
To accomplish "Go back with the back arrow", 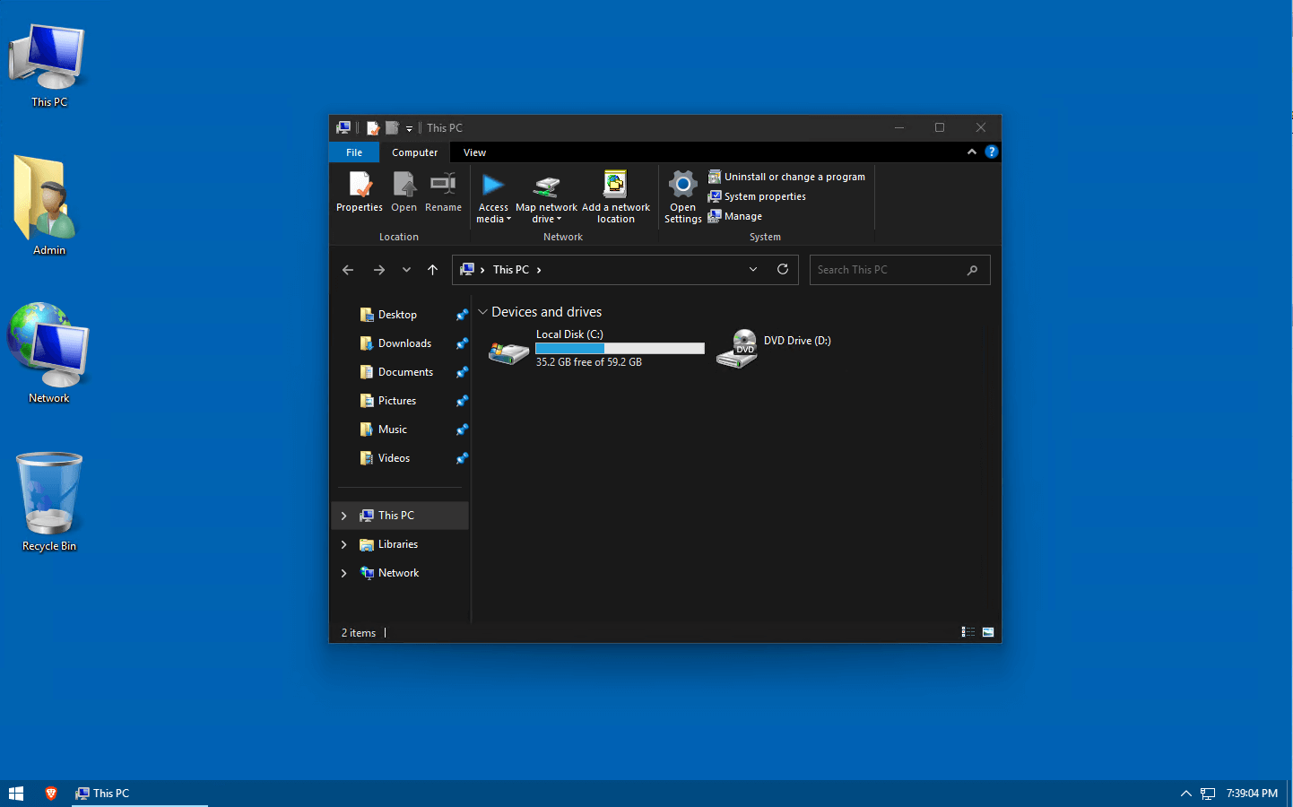I will click(x=348, y=270).
